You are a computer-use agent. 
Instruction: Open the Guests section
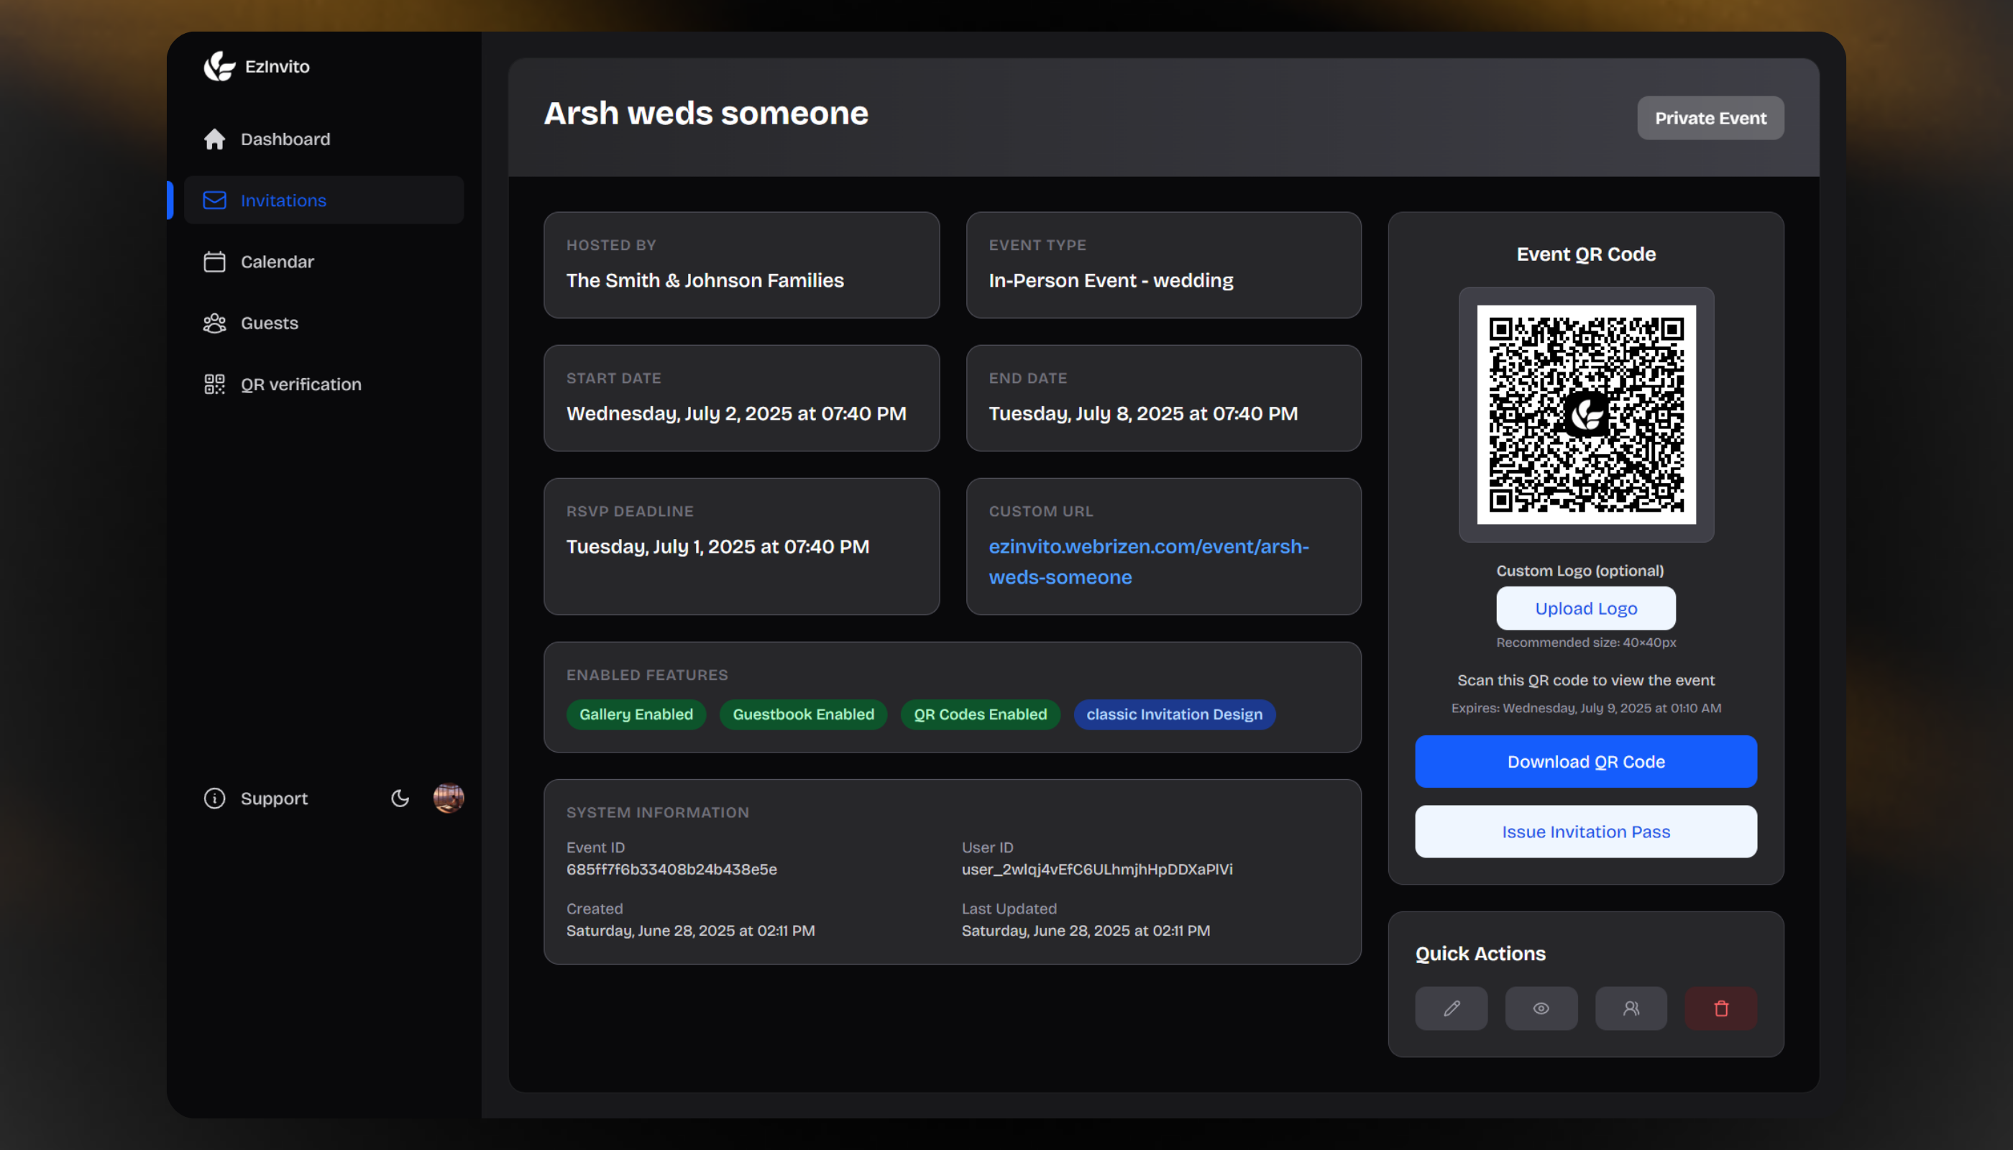pos(323,323)
